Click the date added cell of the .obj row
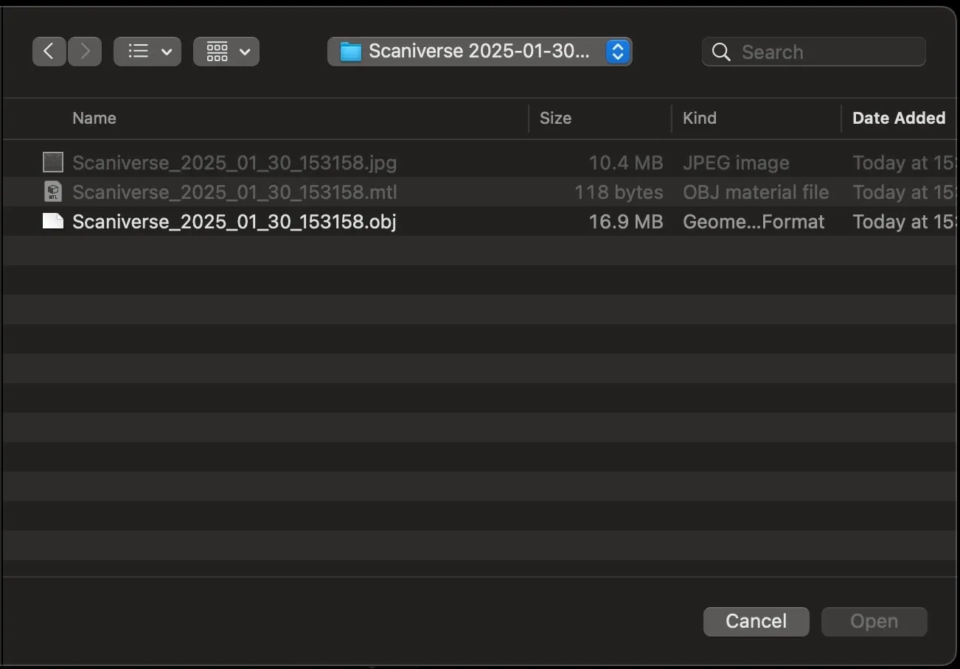The height and width of the screenshot is (669, 960). coord(904,222)
